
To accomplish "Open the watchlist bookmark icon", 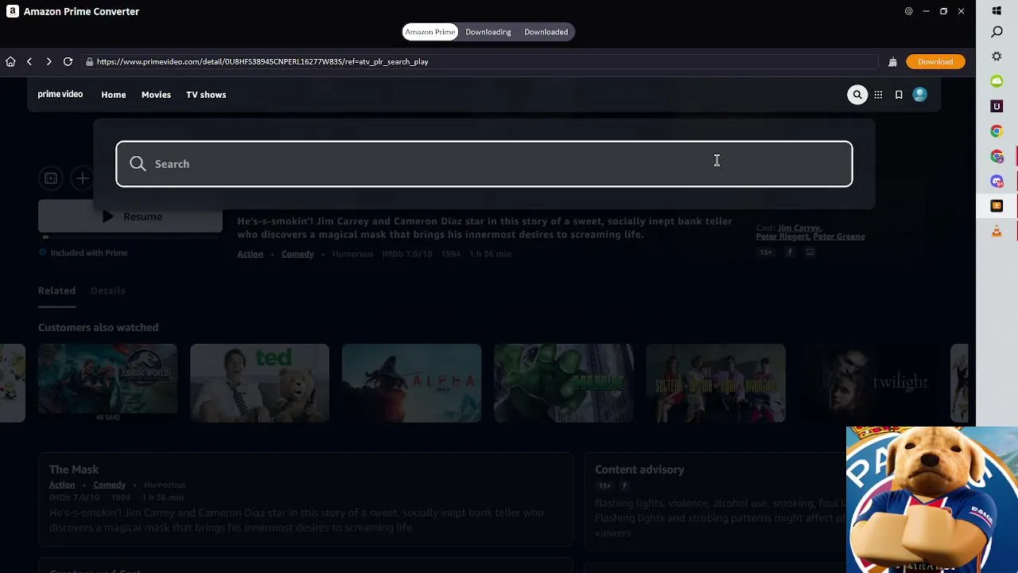I will [x=899, y=95].
